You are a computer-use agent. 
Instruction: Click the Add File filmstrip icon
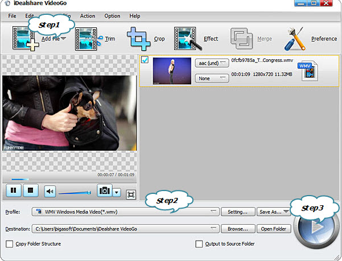(26, 39)
